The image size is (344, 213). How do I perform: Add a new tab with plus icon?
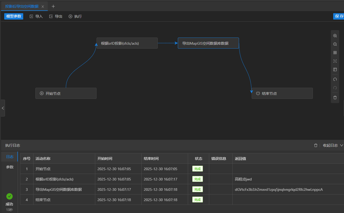[x=53, y=6]
